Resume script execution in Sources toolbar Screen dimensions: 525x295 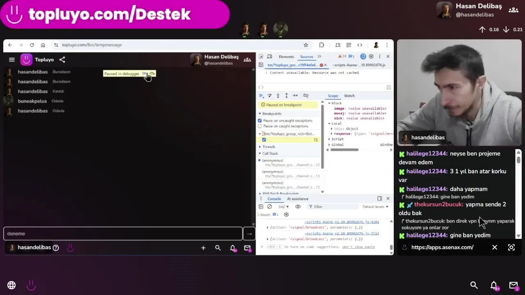(x=261, y=95)
